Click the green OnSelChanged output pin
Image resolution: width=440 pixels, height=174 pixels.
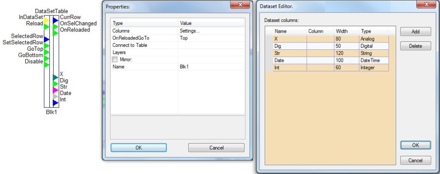(x=55, y=27)
